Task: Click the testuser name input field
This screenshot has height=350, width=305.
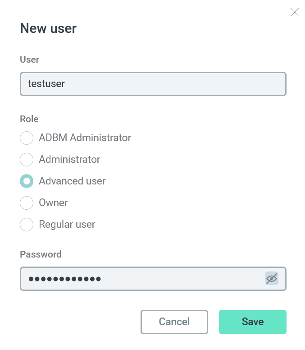Action: click(x=153, y=84)
